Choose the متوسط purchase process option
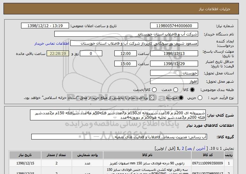The image size is (246, 174). pyautogui.click(x=181, y=98)
